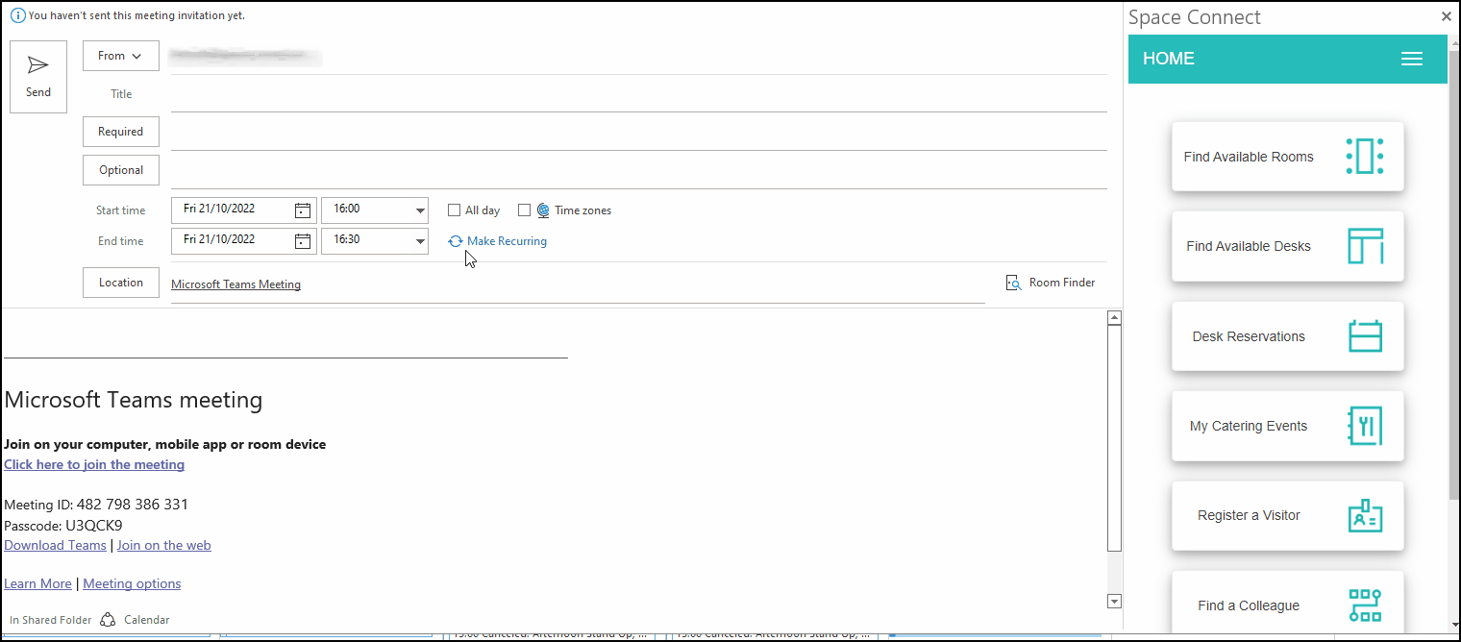Click the meeting room table icon
Image resolution: width=1461 pixels, height=642 pixels.
(1365, 156)
